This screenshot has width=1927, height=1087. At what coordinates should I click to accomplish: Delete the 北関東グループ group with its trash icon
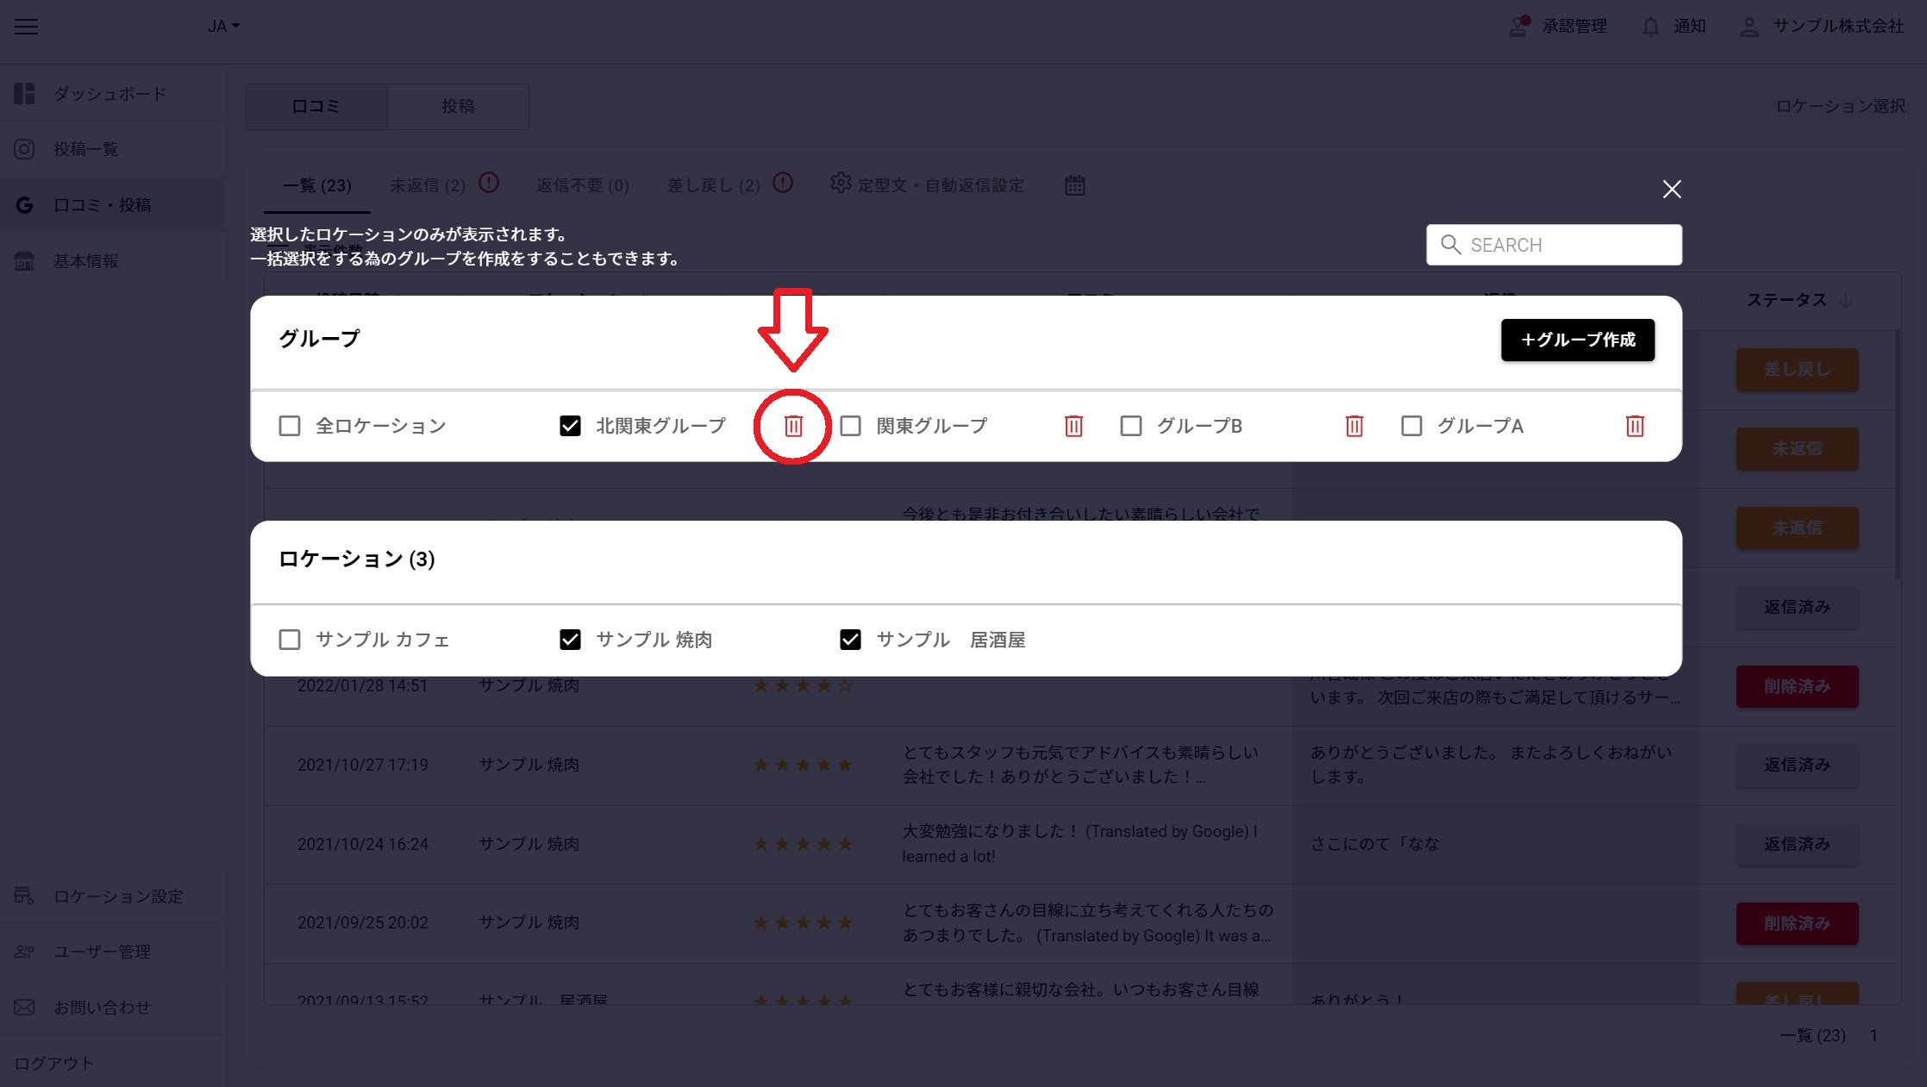click(x=793, y=426)
